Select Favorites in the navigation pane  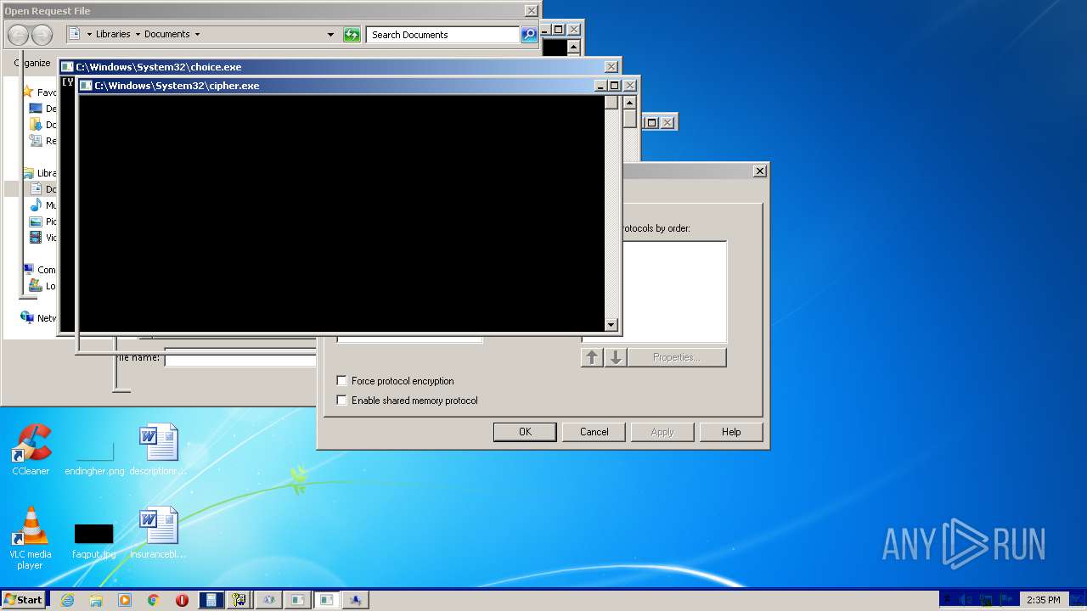tap(40, 92)
